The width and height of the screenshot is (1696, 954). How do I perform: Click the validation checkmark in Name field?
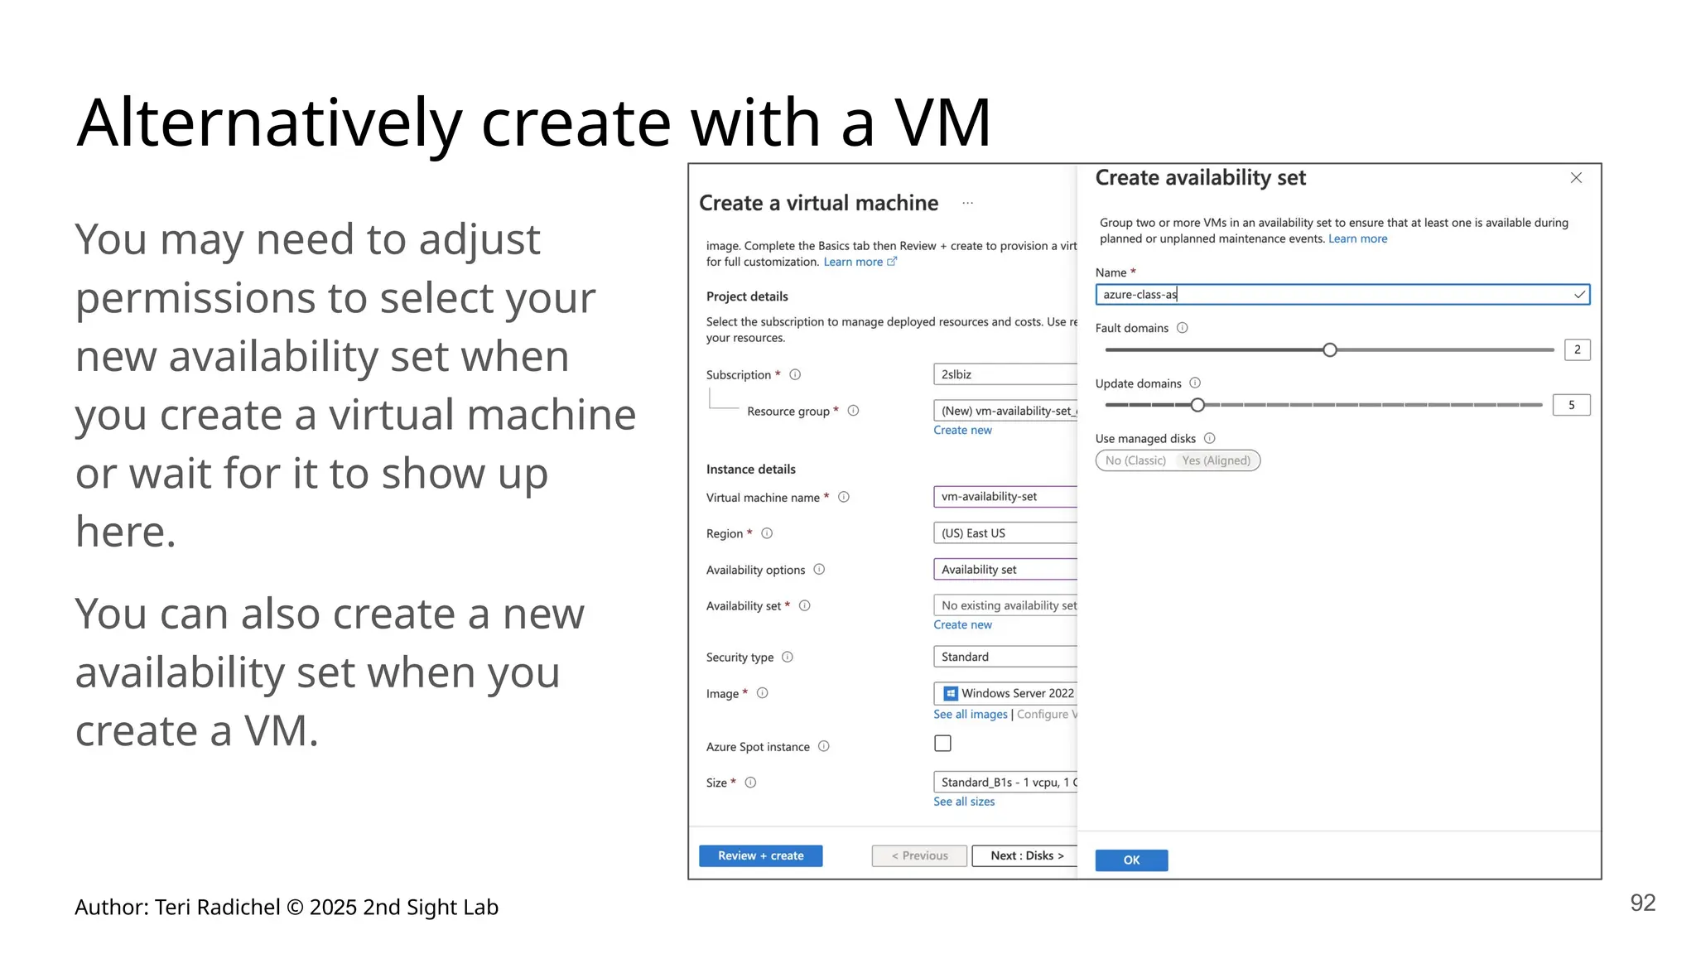coord(1579,295)
